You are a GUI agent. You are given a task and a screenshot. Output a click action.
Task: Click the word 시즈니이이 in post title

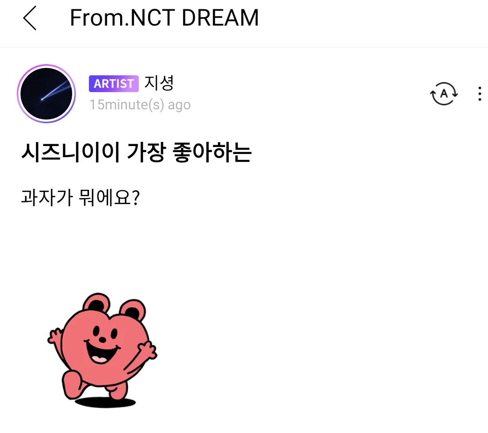(70, 152)
